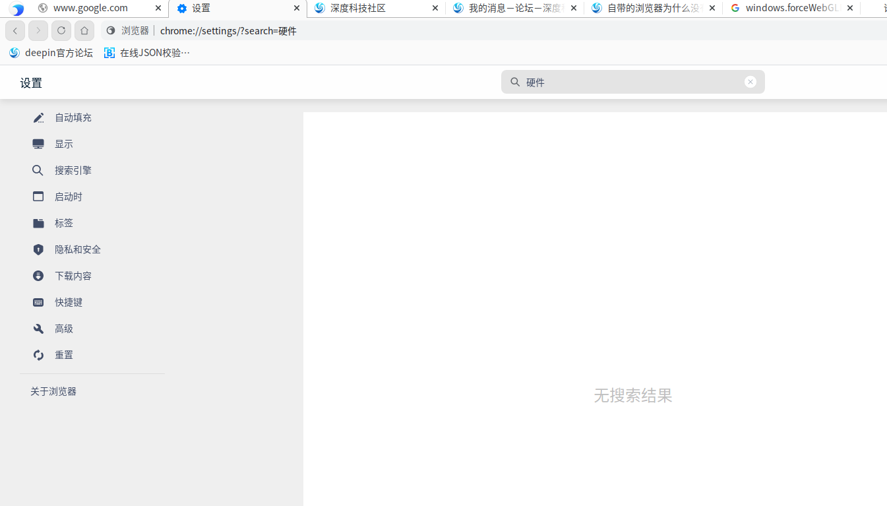Click the 设置 page title
Image resolution: width=887 pixels, height=506 pixels.
31,83
